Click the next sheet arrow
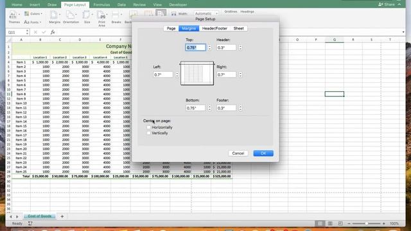411x231 pixels. (17, 217)
